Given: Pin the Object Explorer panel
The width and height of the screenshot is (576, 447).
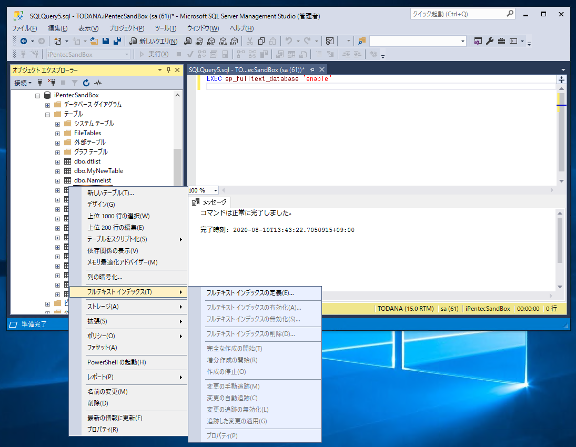Looking at the screenshot, I should point(169,70).
